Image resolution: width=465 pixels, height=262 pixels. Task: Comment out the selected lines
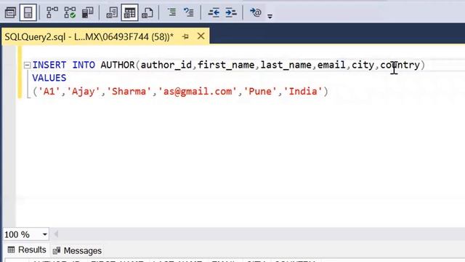(x=171, y=12)
